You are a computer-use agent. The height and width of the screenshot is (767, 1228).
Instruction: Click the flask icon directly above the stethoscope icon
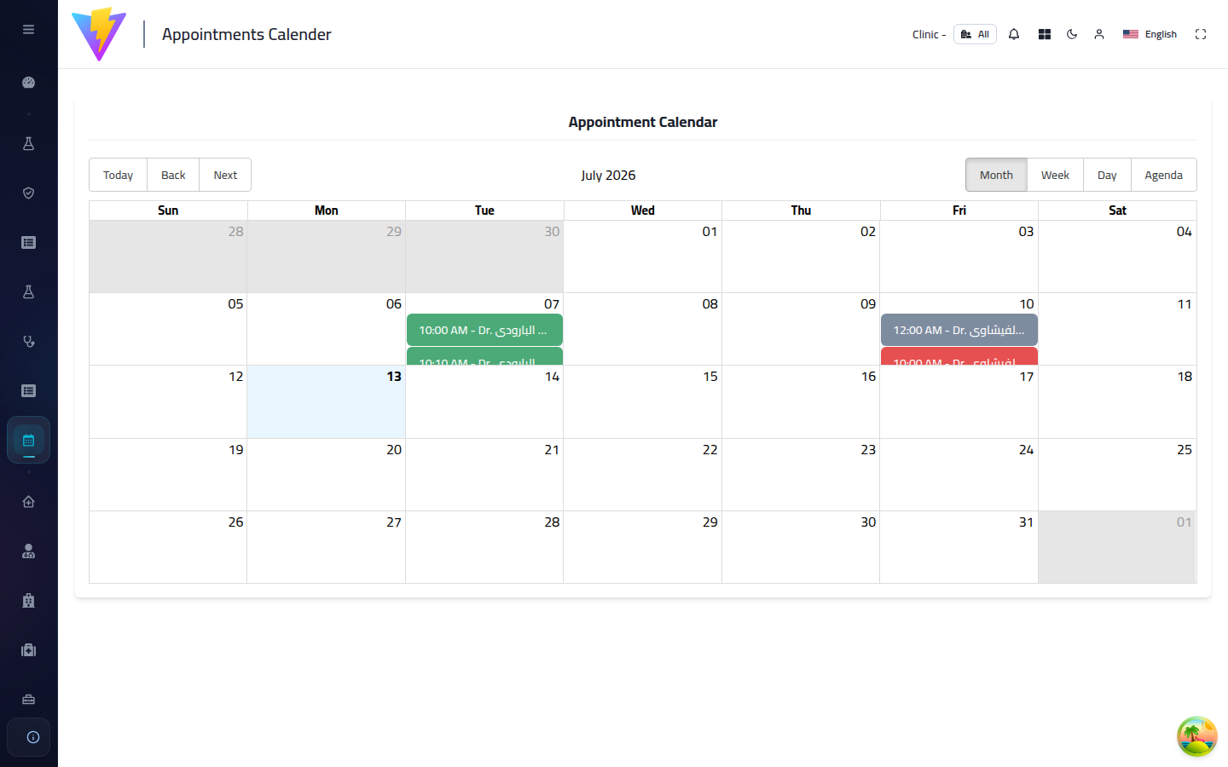click(x=28, y=292)
